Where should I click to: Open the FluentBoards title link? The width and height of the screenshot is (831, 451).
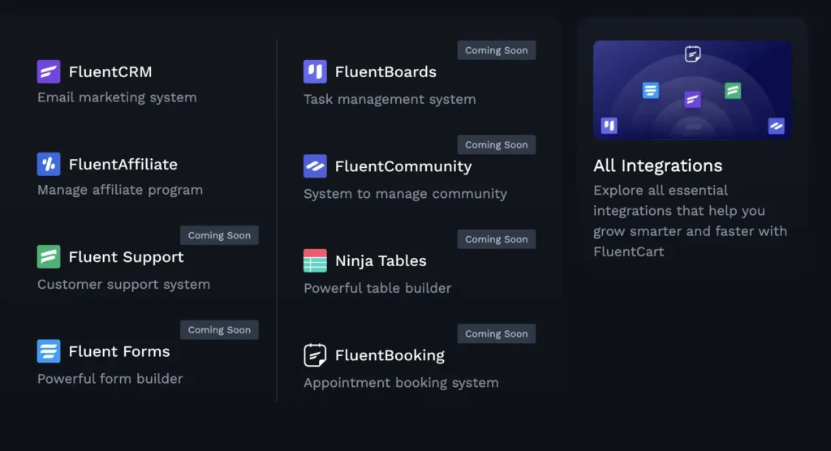[385, 71]
